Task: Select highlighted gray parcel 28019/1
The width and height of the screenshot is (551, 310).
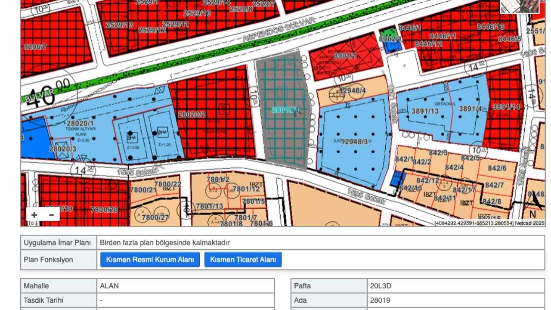Action: (x=284, y=111)
